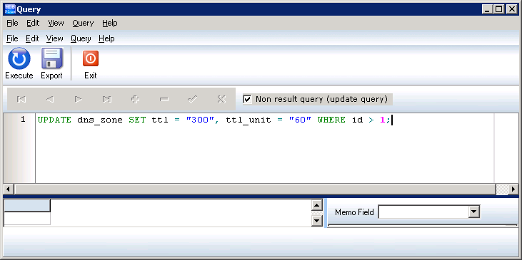Open View in lower menu bar
The image size is (522, 260).
pyautogui.click(x=54, y=38)
